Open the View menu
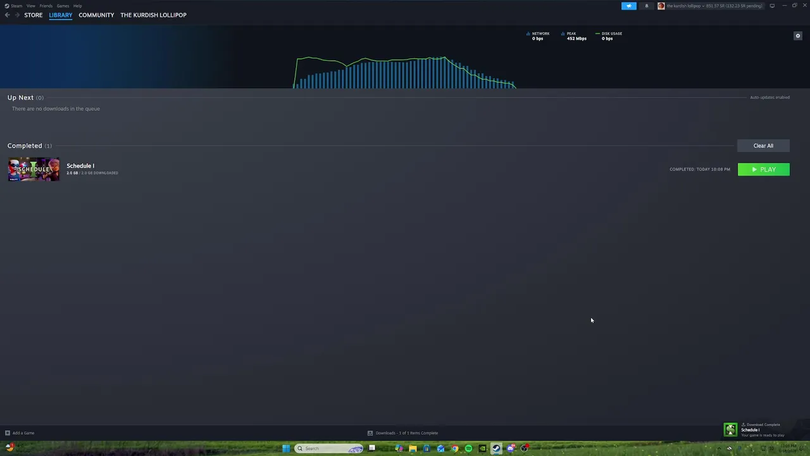 coord(30,6)
